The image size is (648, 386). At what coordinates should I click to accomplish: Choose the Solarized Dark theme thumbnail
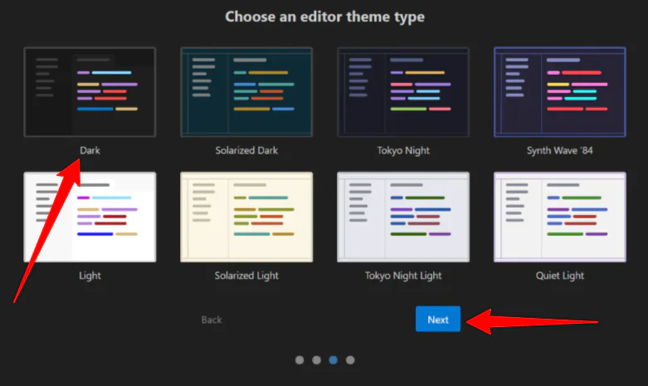246,91
